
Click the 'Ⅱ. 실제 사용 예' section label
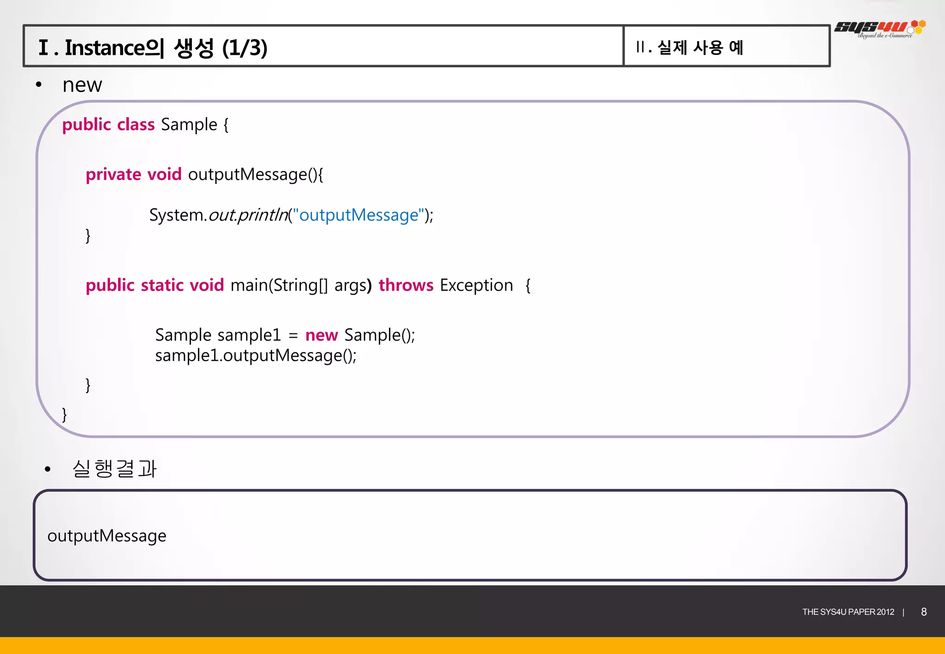[x=689, y=47]
